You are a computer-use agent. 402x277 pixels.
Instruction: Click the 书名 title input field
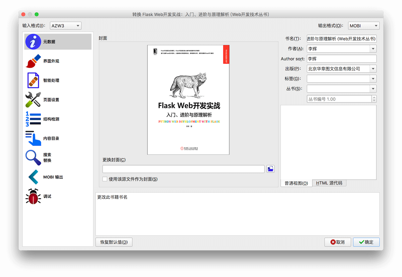tap(341, 39)
